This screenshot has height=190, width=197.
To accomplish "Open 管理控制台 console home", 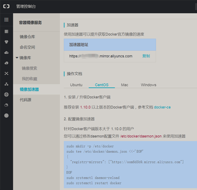I will pos(26,6).
